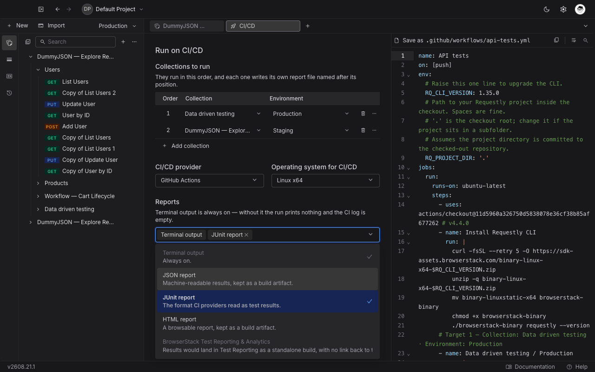595x372 pixels.
Task: Open sidebar more options ellipsis
Action: 134,42
